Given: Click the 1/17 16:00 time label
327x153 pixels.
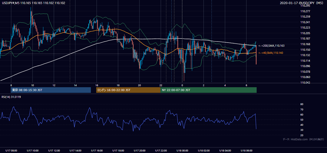Looking at the screenshot, I should tap(97, 150).
